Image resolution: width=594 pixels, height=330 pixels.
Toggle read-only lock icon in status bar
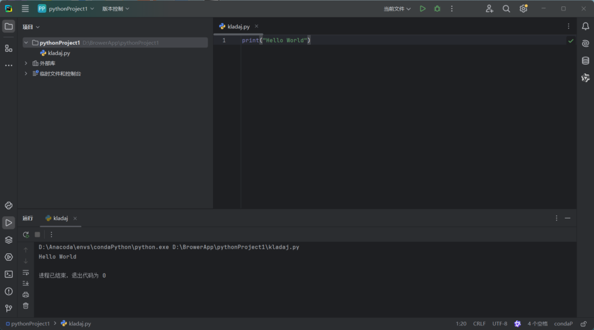pos(584,324)
